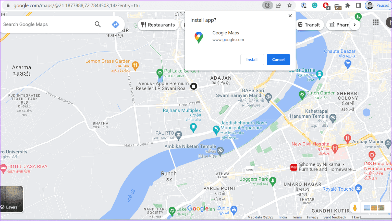The width and height of the screenshot is (392, 221).
Task: Open the Privacy link
Action: 312,217
